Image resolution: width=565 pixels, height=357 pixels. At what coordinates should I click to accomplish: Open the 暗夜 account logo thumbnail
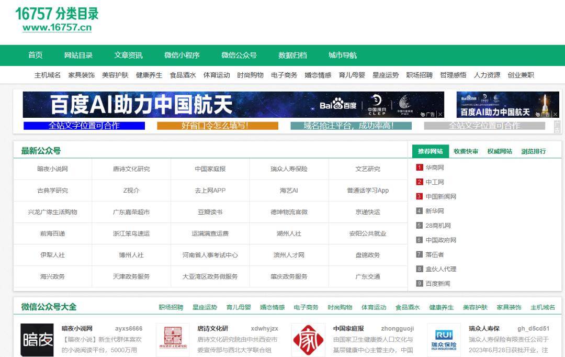[x=37, y=340]
